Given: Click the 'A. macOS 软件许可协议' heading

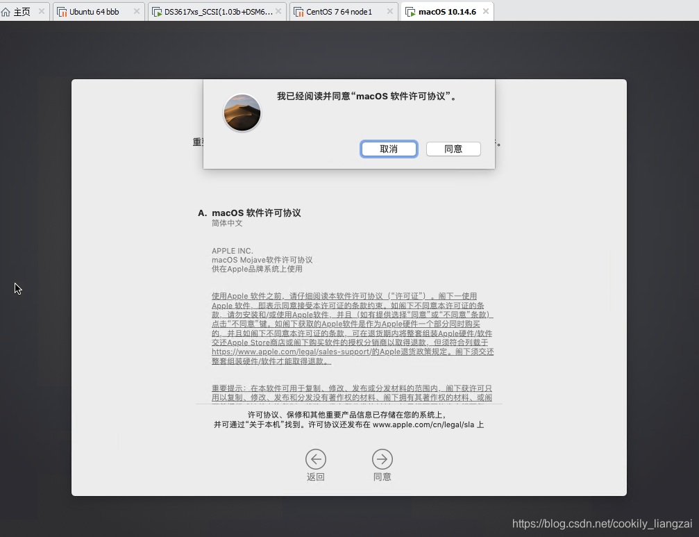Looking at the screenshot, I should click(x=249, y=213).
